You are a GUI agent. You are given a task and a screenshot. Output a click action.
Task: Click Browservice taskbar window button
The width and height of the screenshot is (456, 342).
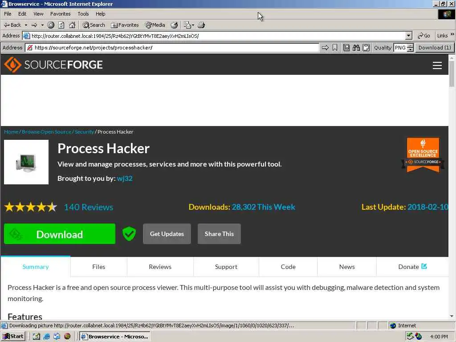pos(115,337)
